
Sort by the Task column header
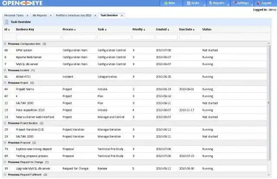(102, 29)
